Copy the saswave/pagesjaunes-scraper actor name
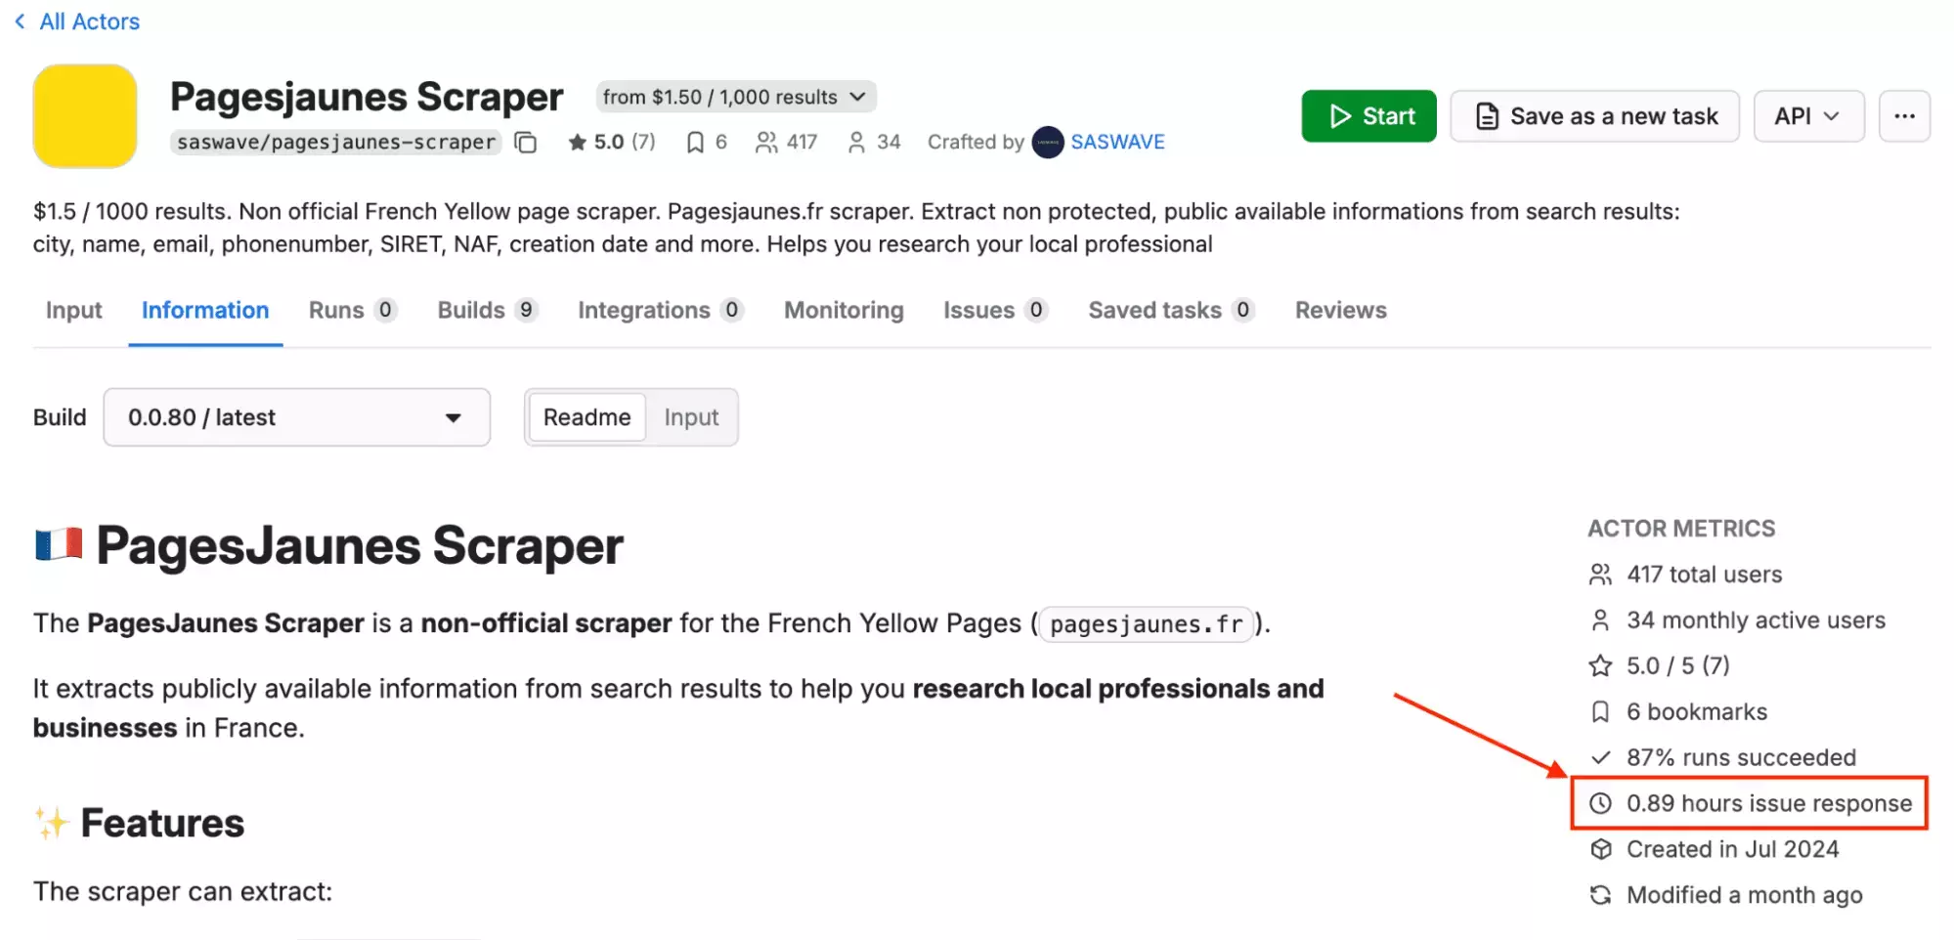Screen dimensions: 1954x941 (526, 143)
